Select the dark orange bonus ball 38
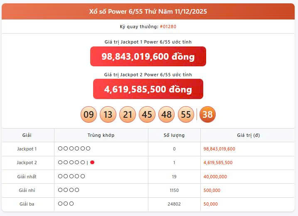The width and height of the screenshot is (298, 216). pyautogui.click(x=207, y=114)
